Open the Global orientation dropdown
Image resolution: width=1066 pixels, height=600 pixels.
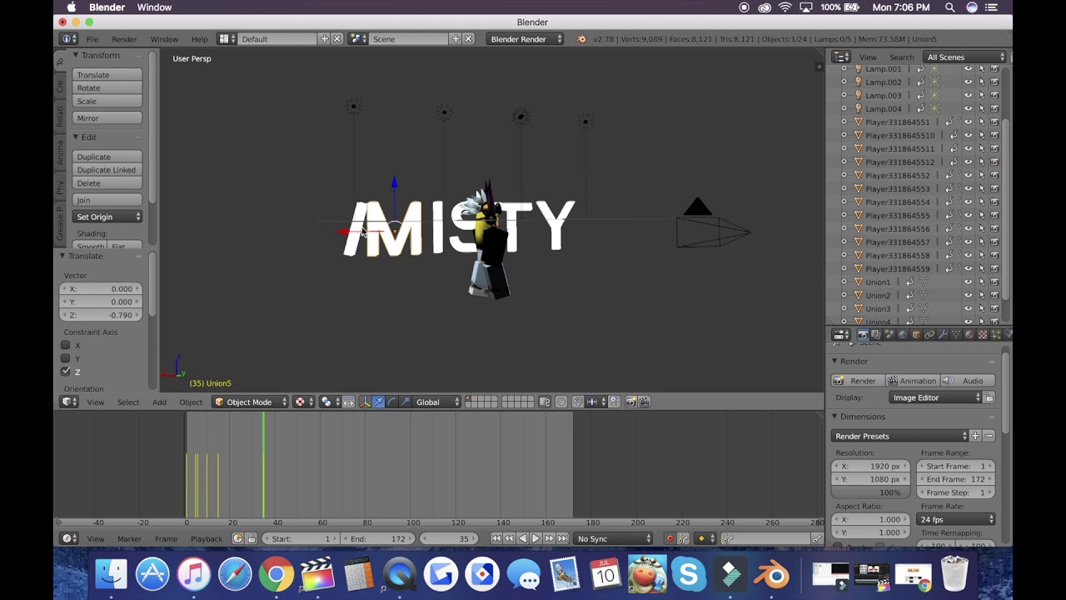coord(437,402)
